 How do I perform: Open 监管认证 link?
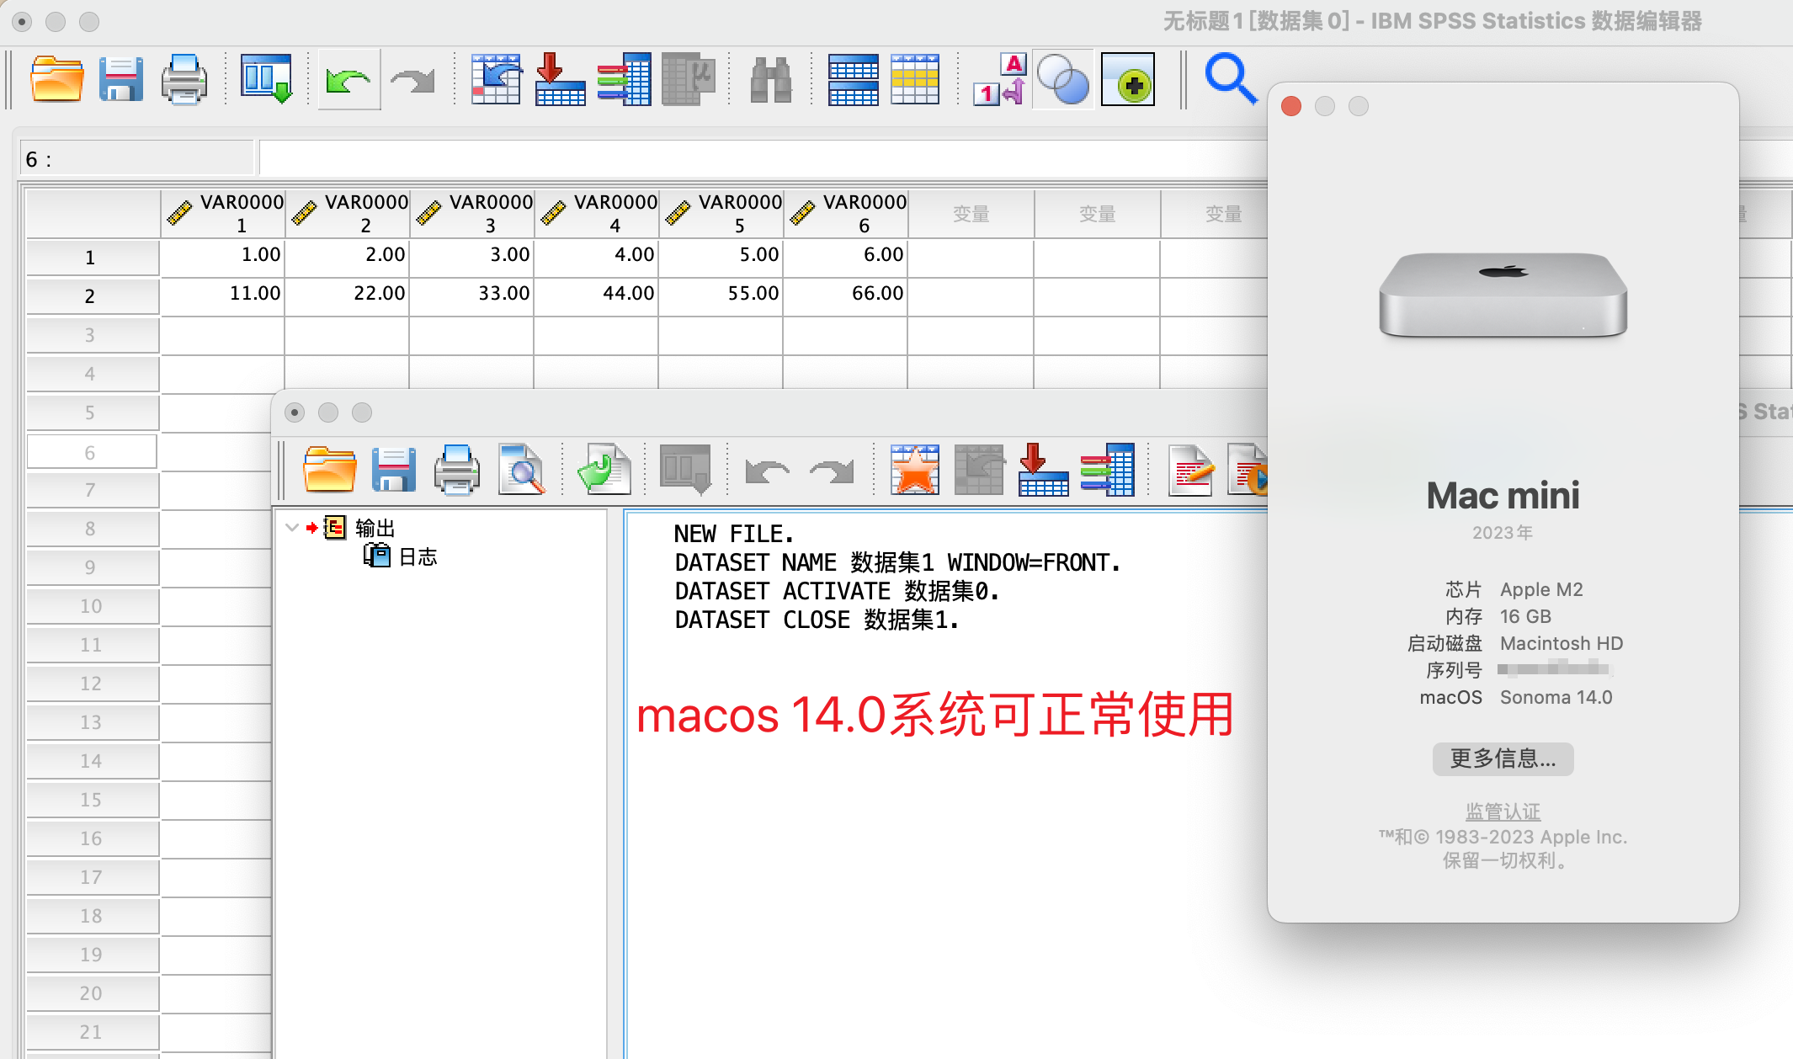pos(1503,812)
